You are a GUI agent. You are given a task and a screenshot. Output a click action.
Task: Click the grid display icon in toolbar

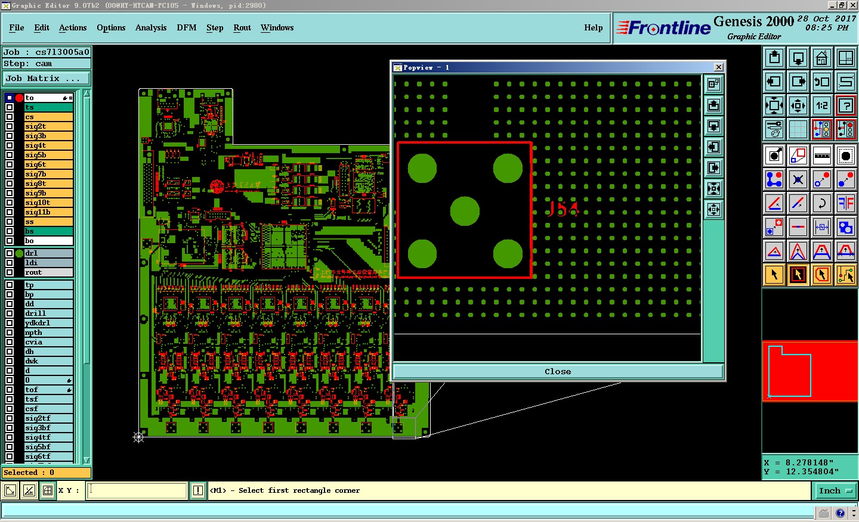coord(798,129)
